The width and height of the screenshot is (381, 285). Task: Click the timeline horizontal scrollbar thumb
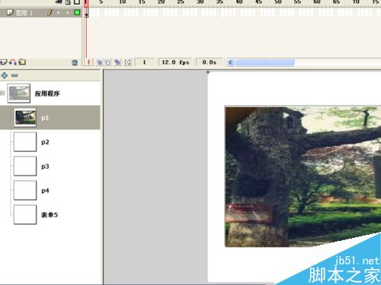tap(265, 62)
